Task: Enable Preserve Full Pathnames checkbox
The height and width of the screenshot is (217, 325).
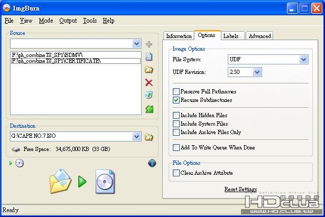Action: pos(176,91)
